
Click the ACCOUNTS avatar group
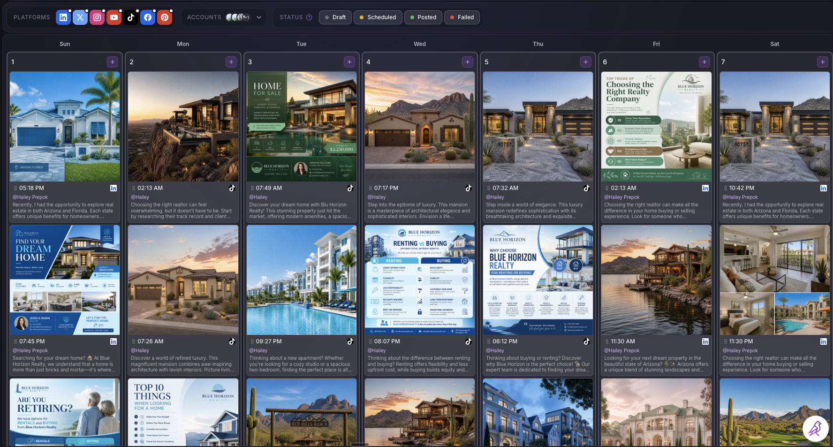point(238,17)
